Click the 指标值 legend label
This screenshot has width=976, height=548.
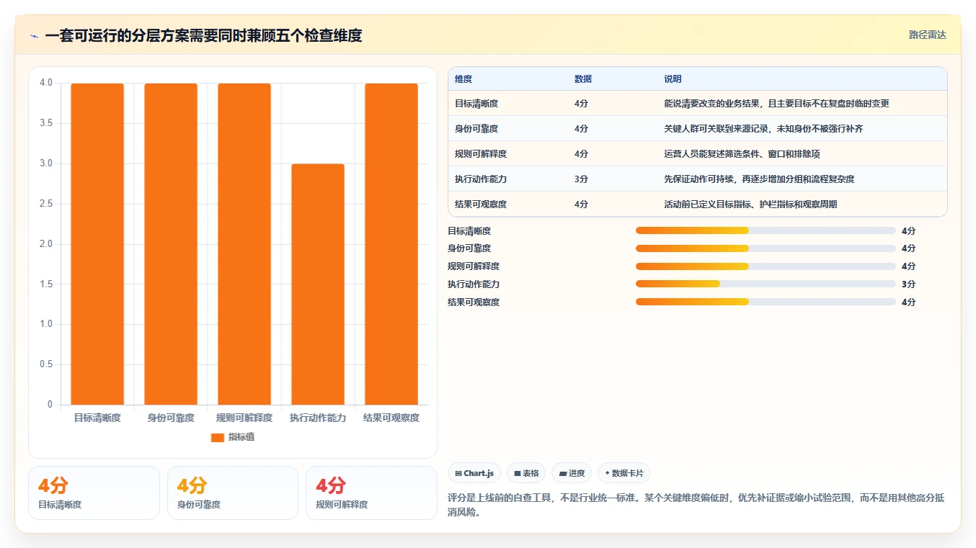(x=241, y=437)
